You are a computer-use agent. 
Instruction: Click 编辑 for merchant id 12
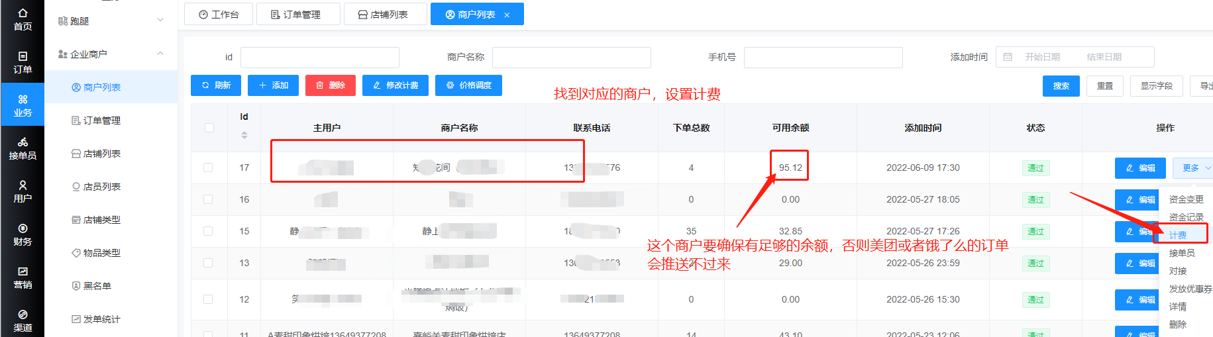pyautogui.click(x=1137, y=300)
